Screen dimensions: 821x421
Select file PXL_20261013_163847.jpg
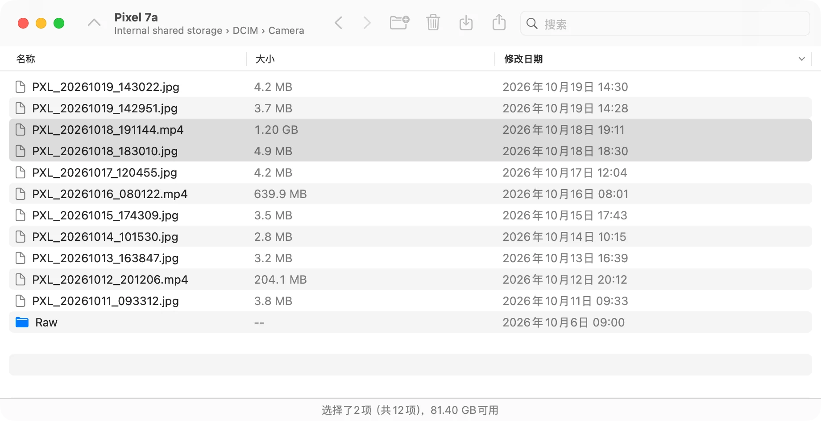[105, 258]
